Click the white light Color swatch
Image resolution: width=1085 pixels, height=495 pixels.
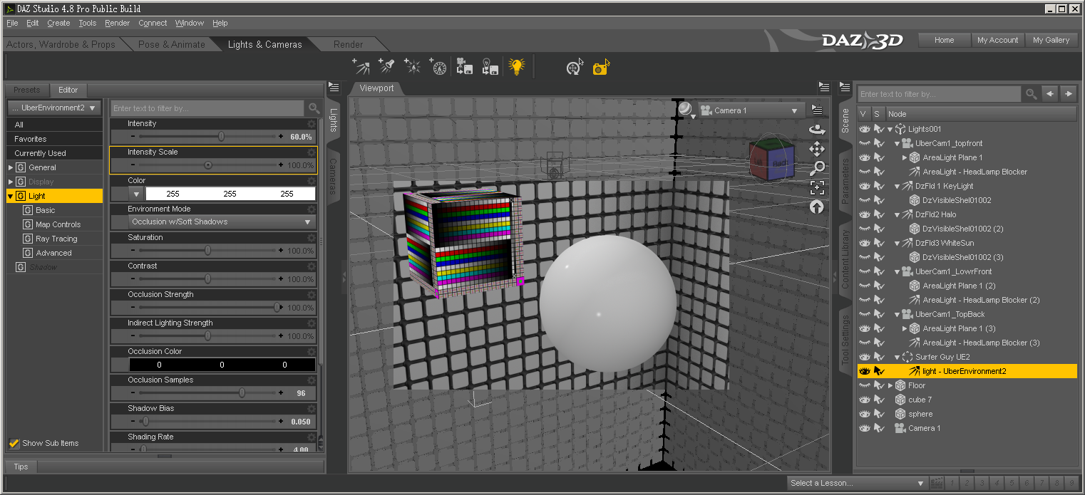(x=230, y=194)
